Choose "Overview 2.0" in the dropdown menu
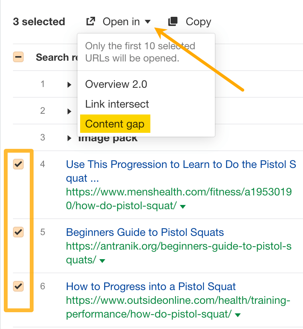This screenshot has width=303, height=329. (116, 84)
